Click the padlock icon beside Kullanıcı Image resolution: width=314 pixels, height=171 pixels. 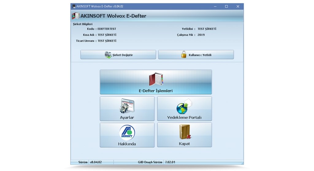(184, 55)
